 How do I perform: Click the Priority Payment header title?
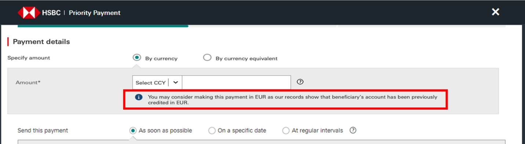click(x=95, y=13)
